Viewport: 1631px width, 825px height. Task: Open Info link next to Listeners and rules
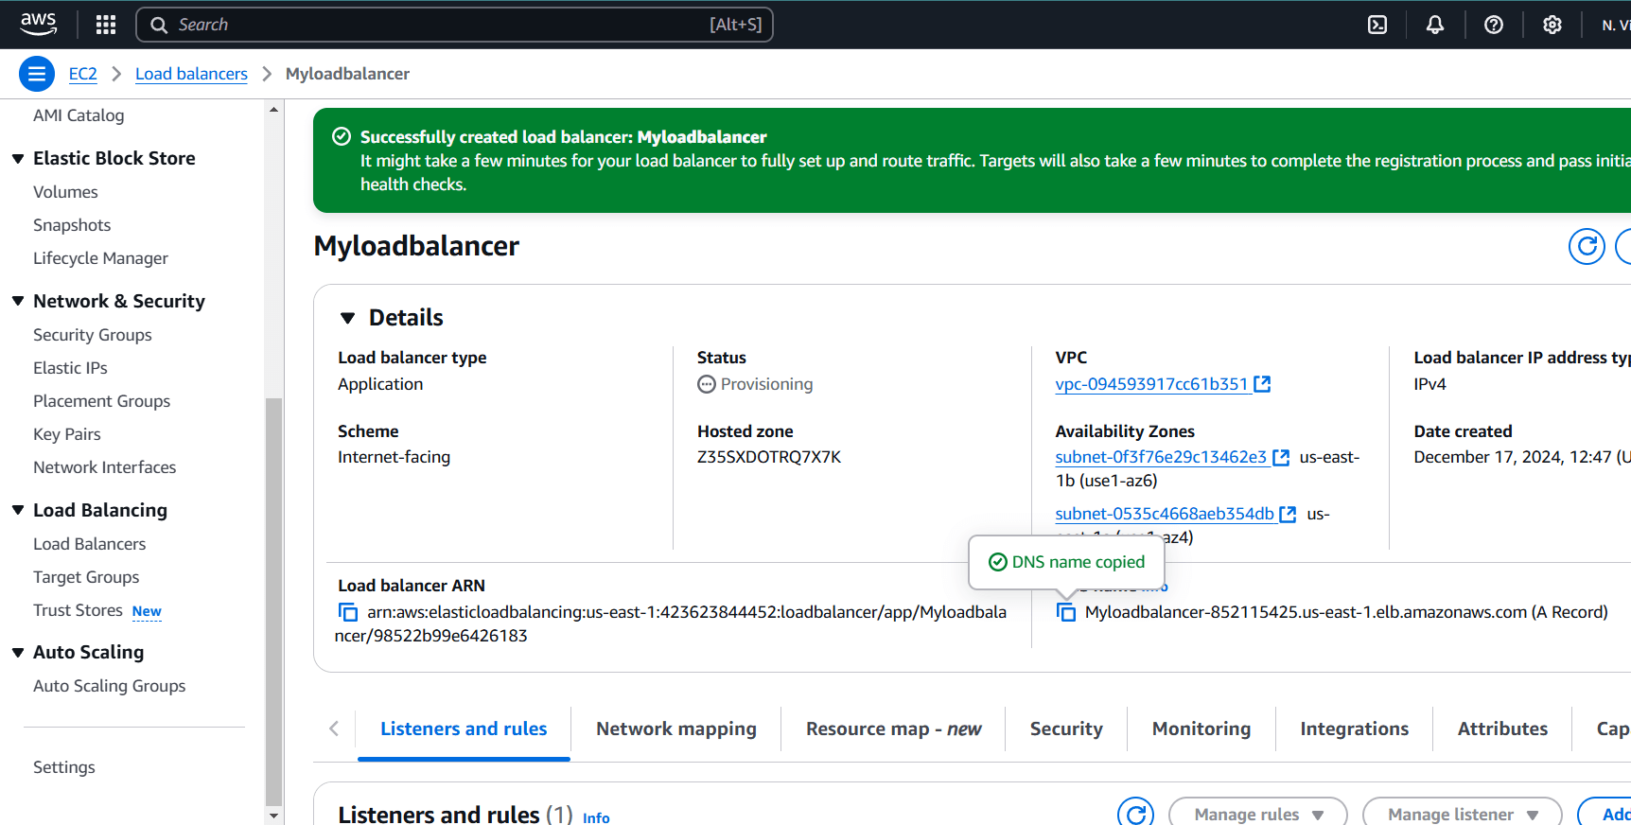pyautogui.click(x=596, y=817)
